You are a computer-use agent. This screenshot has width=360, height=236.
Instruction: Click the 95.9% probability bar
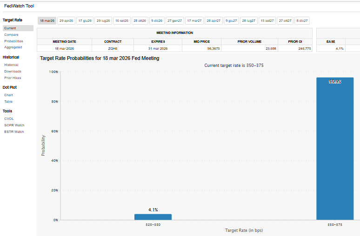(x=335, y=149)
